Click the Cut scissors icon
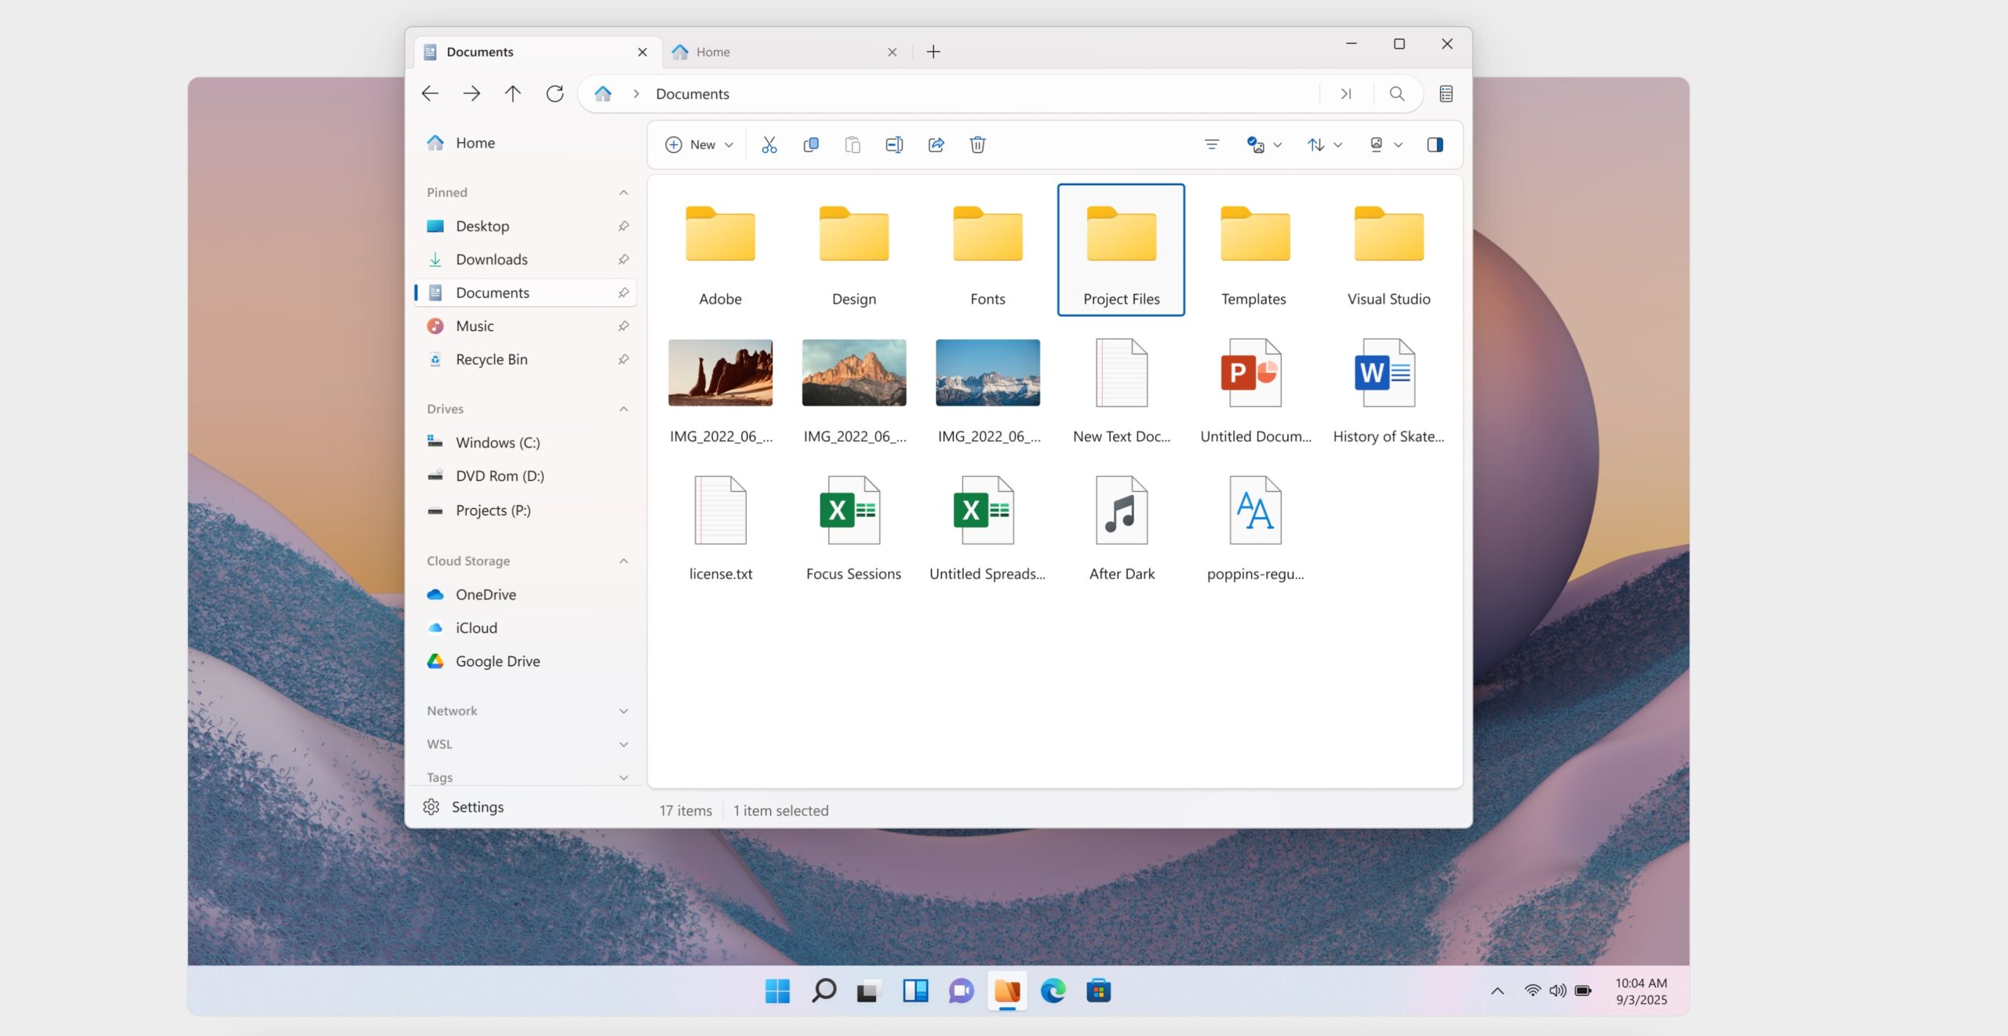This screenshot has width=2008, height=1036. 769,144
